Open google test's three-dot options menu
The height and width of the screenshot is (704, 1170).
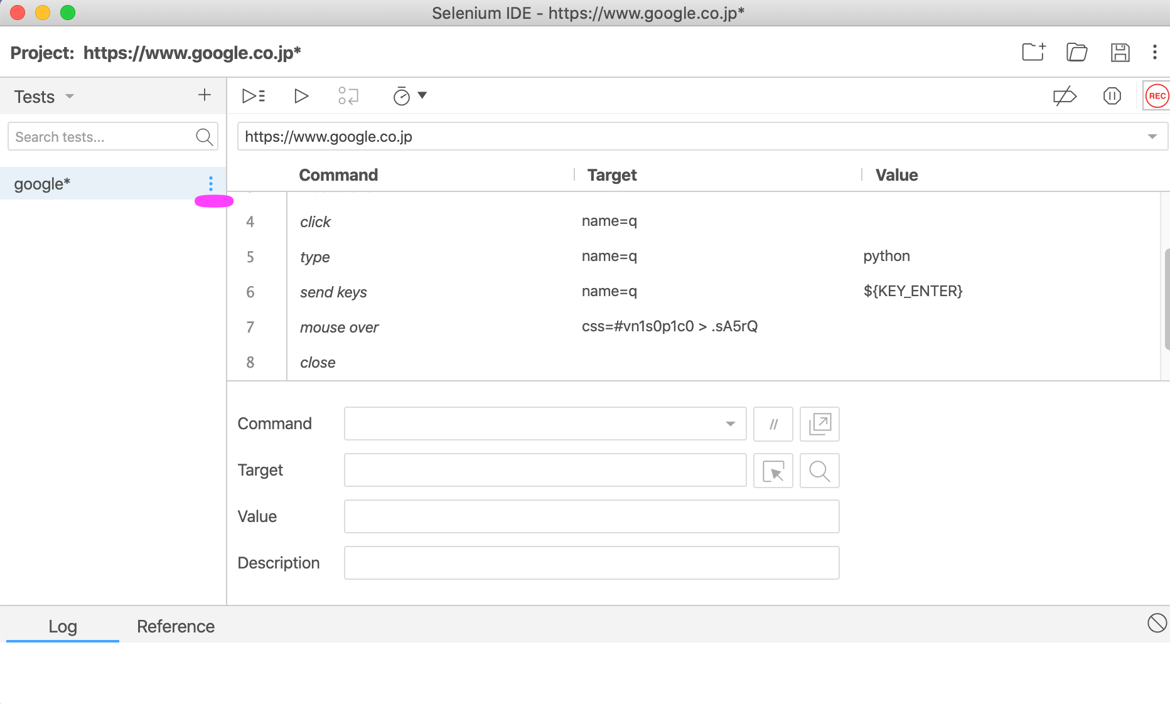click(x=211, y=183)
